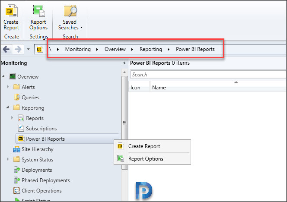This screenshot has width=287, height=202.
Task: Open the Phased Deployments tree item
Action: 46,180
